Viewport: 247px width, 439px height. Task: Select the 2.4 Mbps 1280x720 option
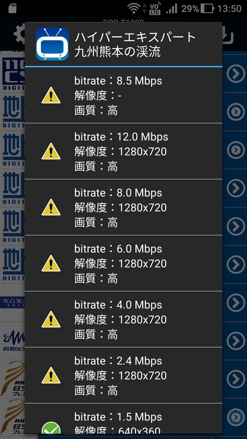click(x=123, y=375)
